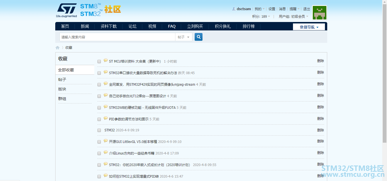Screen dimensions: 387x181
Task: Select 全部收藏 in sidebar
Action: pyautogui.click(x=75, y=70)
